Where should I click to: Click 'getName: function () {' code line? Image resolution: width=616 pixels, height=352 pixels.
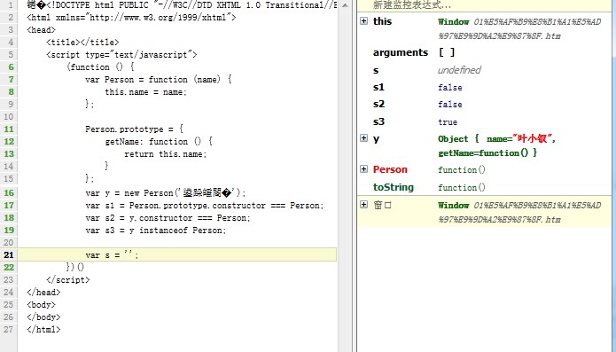coord(159,142)
